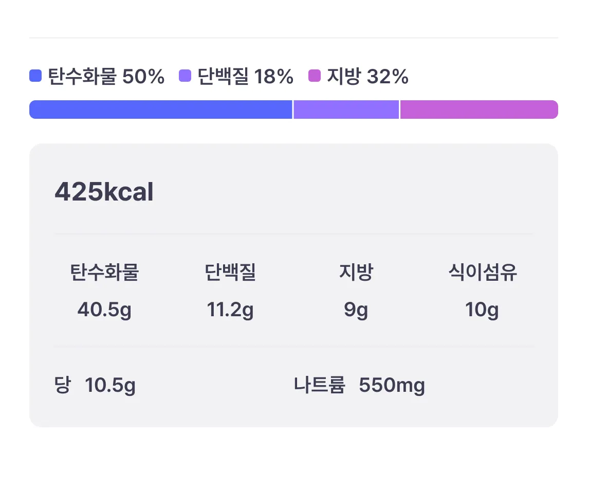The width and height of the screenshot is (589, 489).
Task: Click the 단백질 column header in card
Action: pyautogui.click(x=230, y=273)
